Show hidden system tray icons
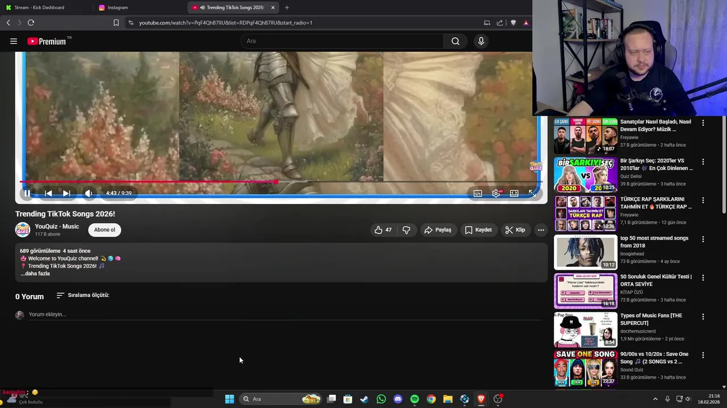The height and width of the screenshot is (408, 727). tap(655, 399)
